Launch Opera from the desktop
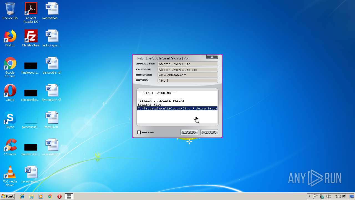This screenshot has width=355, height=200. [x=10, y=93]
